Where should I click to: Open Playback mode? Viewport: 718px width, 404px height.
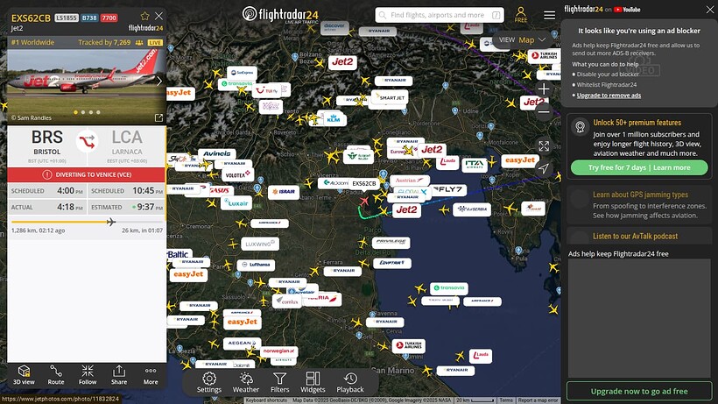pyautogui.click(x=350, y=382)
